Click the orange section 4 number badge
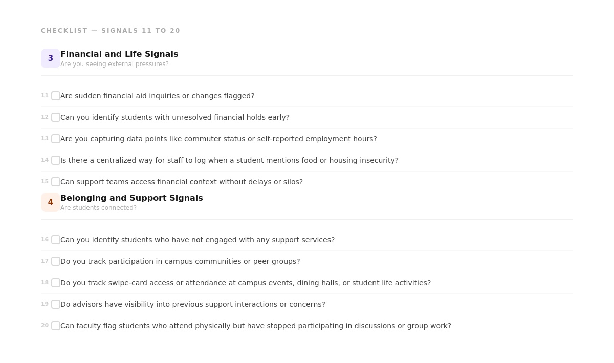 point(51,202)
